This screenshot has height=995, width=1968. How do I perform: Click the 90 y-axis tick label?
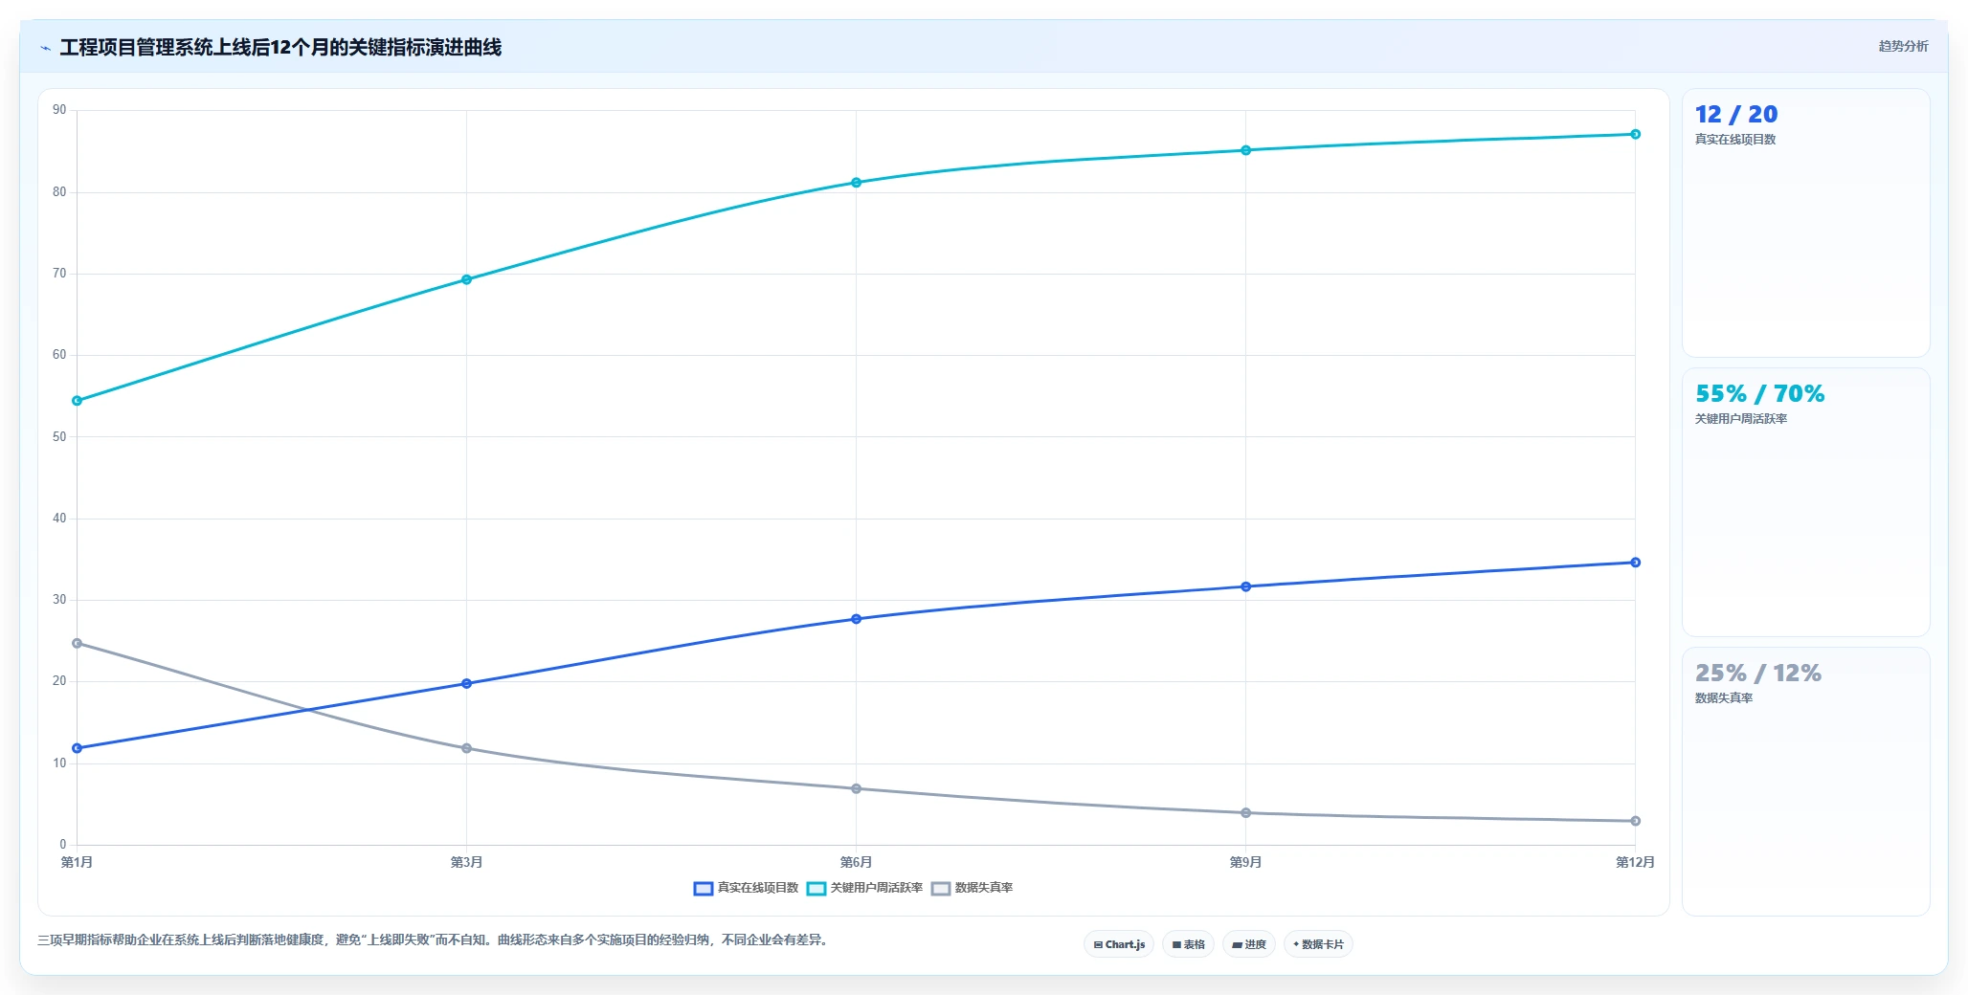point(59,110)
